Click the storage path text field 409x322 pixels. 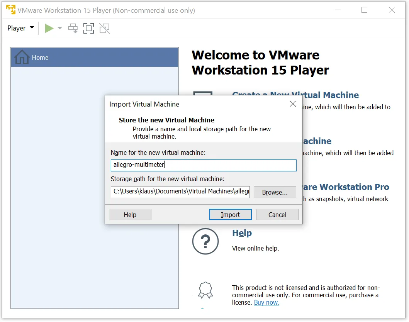click(180, 192)
